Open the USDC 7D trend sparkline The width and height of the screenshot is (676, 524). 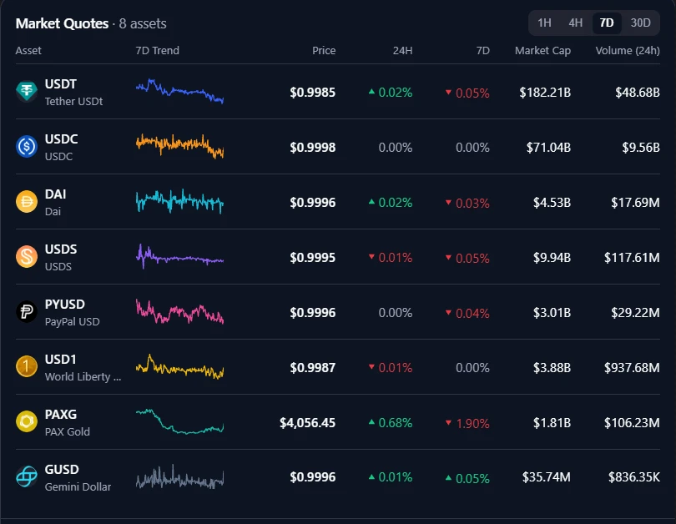(x=179, y=147)
